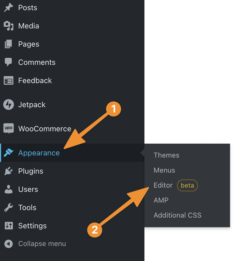Click the Jetpack lightning bolt icon
Viewport: 237px width, 261px height.
pos(9,105)
